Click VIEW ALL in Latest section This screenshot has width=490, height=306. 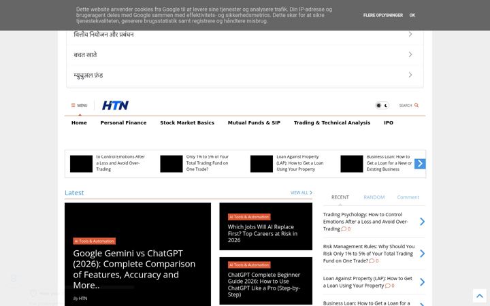coord(301,192)
